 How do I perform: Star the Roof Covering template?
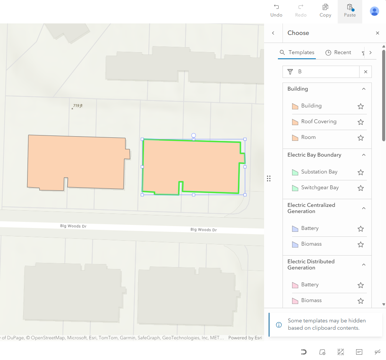coord(360,122)
